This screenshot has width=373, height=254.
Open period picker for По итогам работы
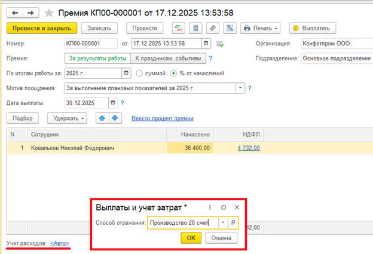[x=126, y=73]
